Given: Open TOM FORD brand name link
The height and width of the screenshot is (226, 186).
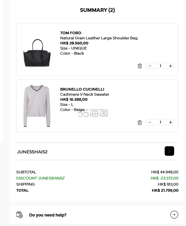Looking at the screenshot, I should [70, 33].
